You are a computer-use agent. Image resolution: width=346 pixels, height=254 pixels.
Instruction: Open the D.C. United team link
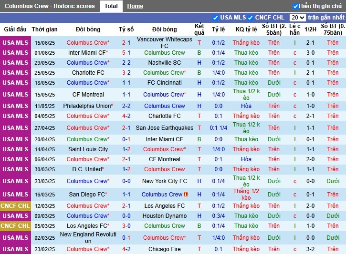click(88, 169)
